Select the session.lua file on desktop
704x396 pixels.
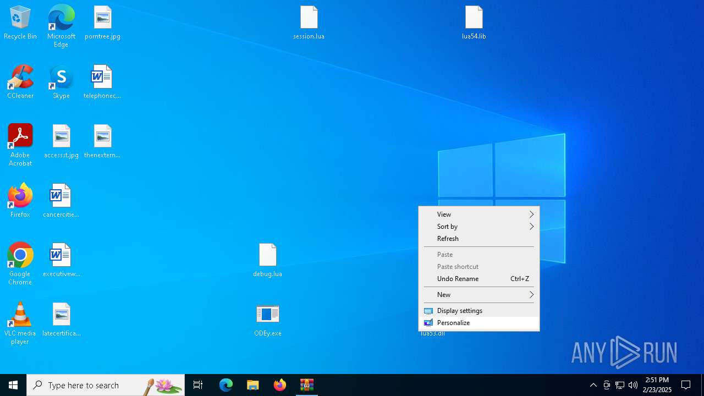pos(309,23)
